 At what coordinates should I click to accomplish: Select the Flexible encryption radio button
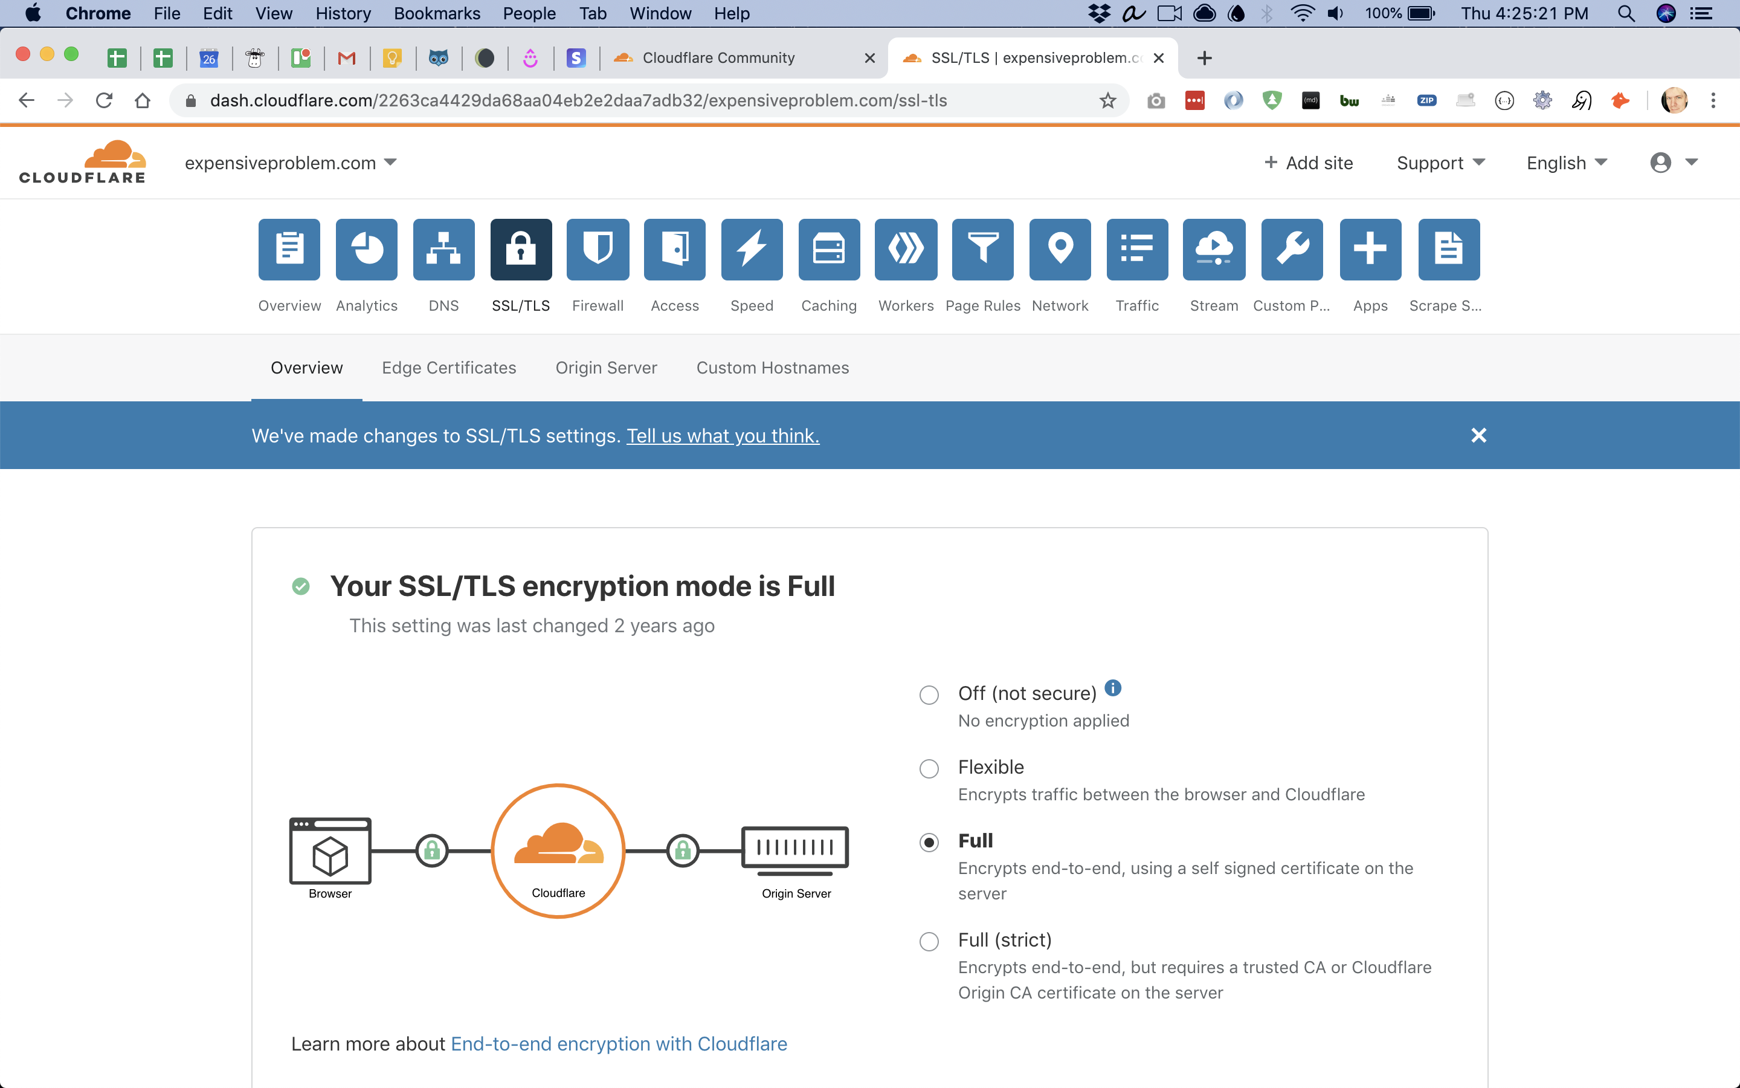pos(929,768)
